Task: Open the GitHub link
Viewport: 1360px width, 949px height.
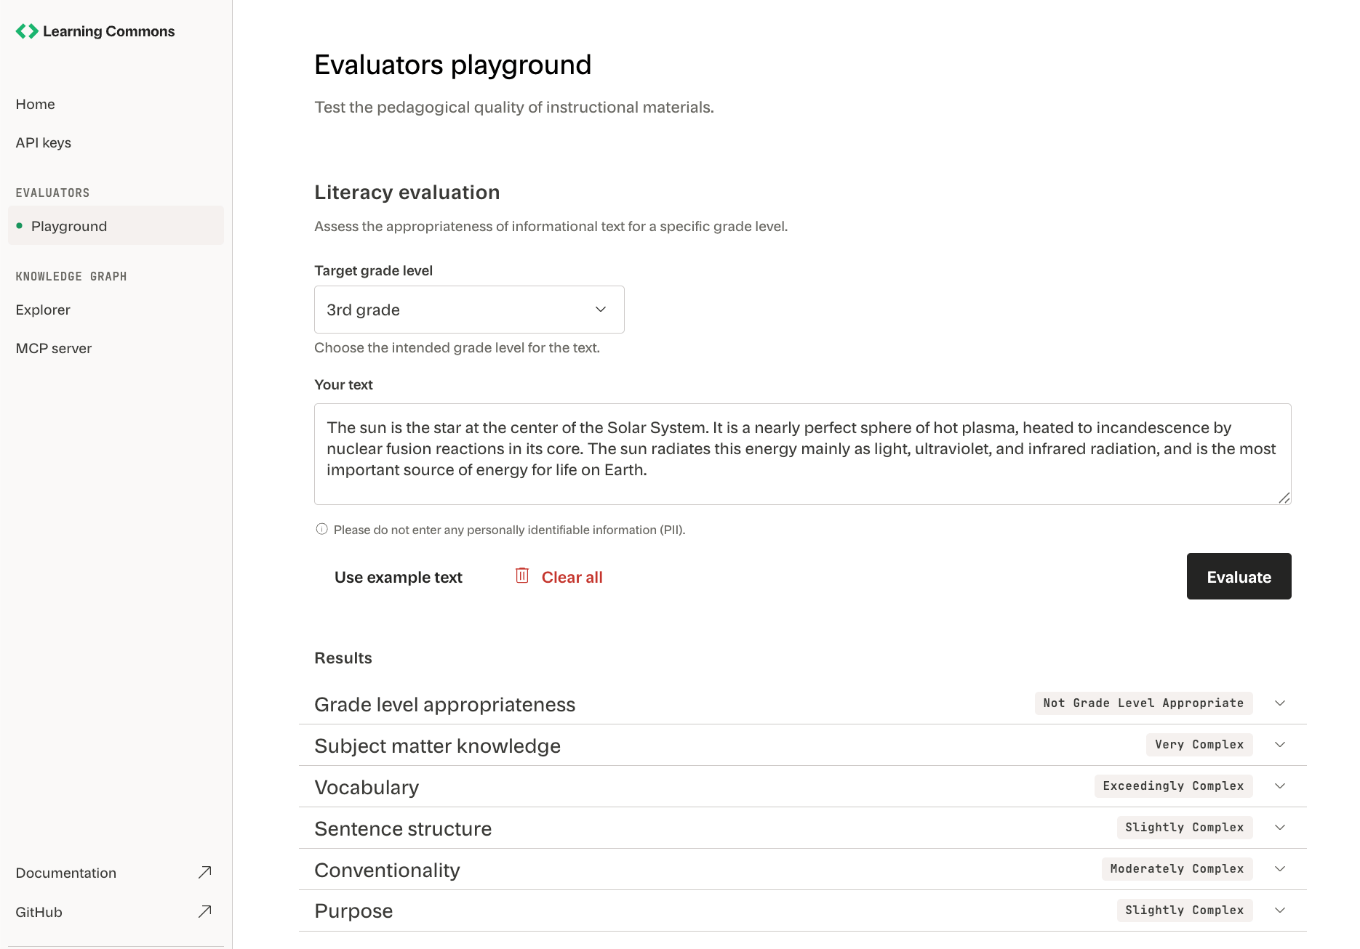Action: coord(39,912)
